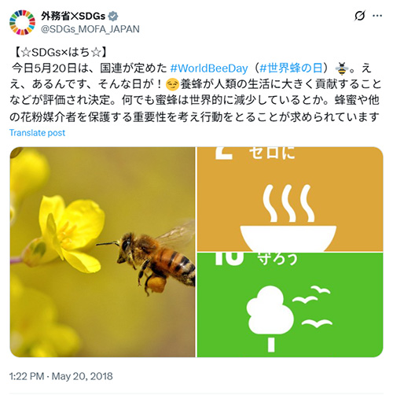Click the smirking face emoji in the tweet
The image size is (393, 395).
(x=173, y=84)
